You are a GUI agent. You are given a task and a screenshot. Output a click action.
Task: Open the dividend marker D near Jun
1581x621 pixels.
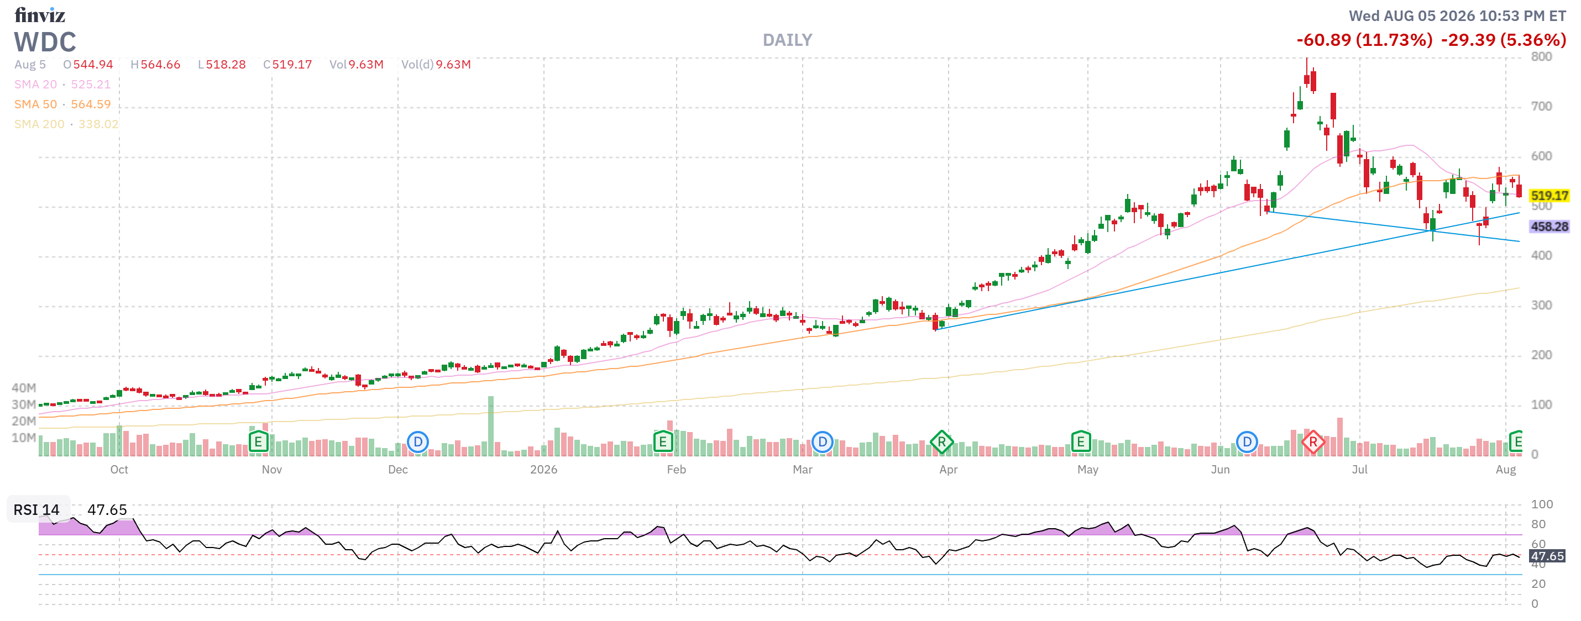coord(1247,441)
